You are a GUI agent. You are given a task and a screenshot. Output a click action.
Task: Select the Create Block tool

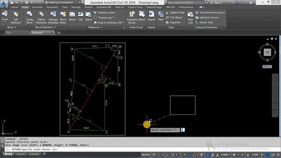coord(29,18)
